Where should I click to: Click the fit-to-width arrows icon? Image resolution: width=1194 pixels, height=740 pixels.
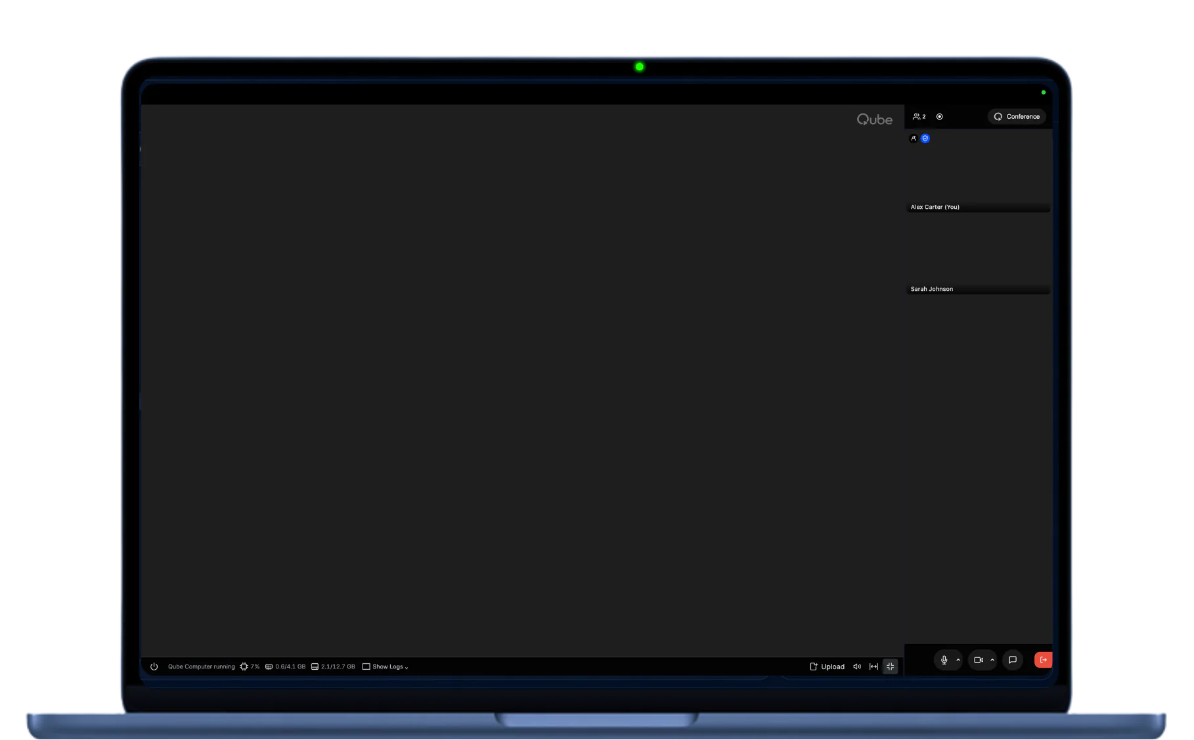coord(873,666)
